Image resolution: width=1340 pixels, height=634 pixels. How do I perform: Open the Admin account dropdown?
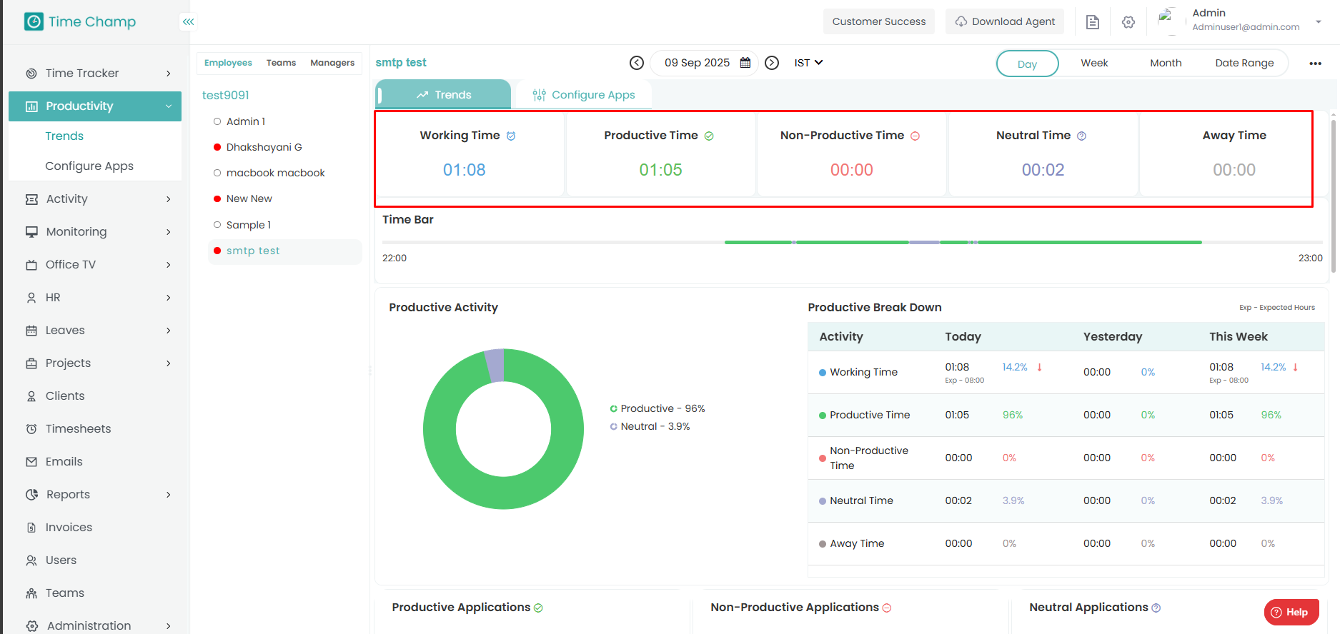click(1318, 21)
